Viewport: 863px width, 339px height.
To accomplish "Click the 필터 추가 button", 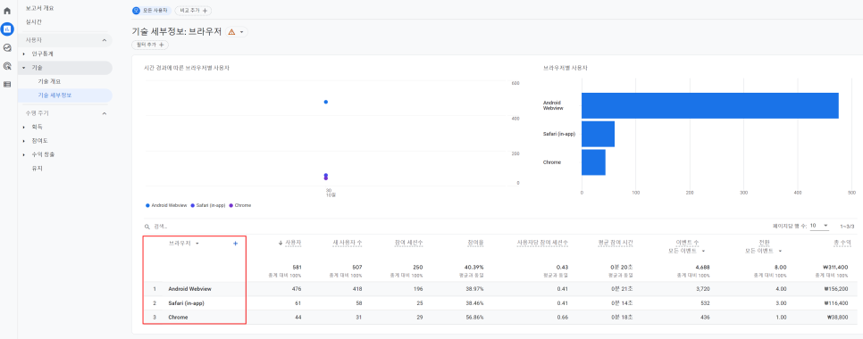I will pyautogui.click(x=150, y=45).
